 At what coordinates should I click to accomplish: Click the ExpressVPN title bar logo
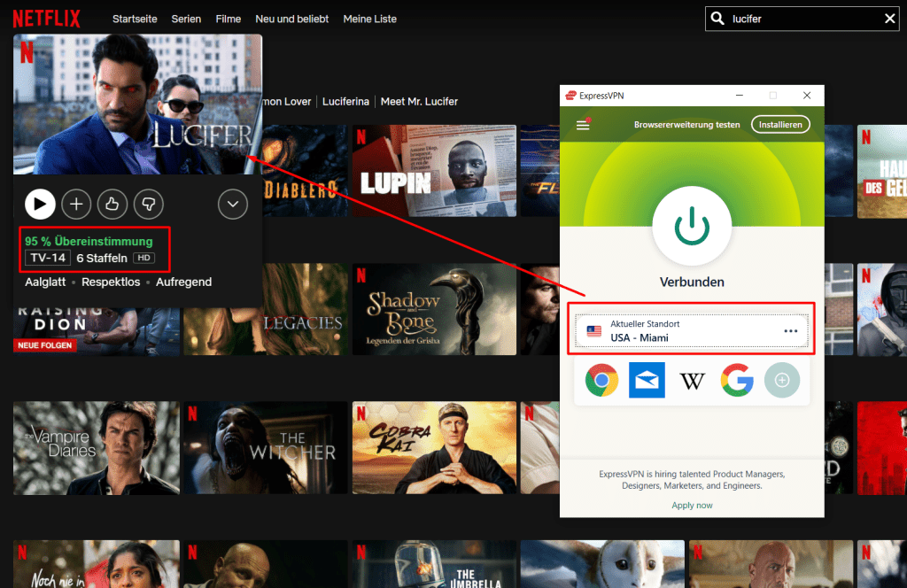click(571, 96)
